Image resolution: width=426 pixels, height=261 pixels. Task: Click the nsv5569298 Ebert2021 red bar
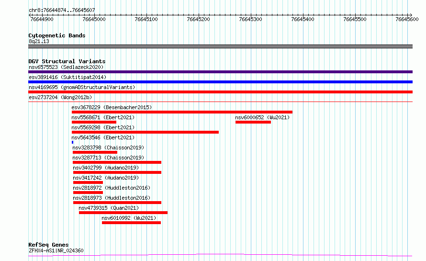[x=146, y=132]
